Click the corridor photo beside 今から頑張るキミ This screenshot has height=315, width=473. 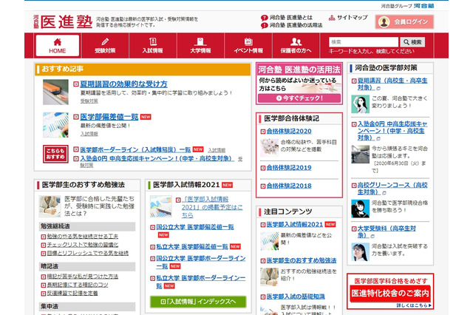360,155
